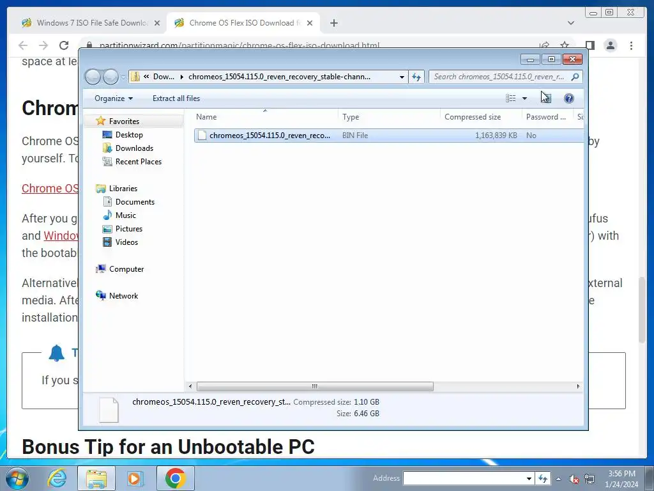Sort by Password column

(547, 117)
